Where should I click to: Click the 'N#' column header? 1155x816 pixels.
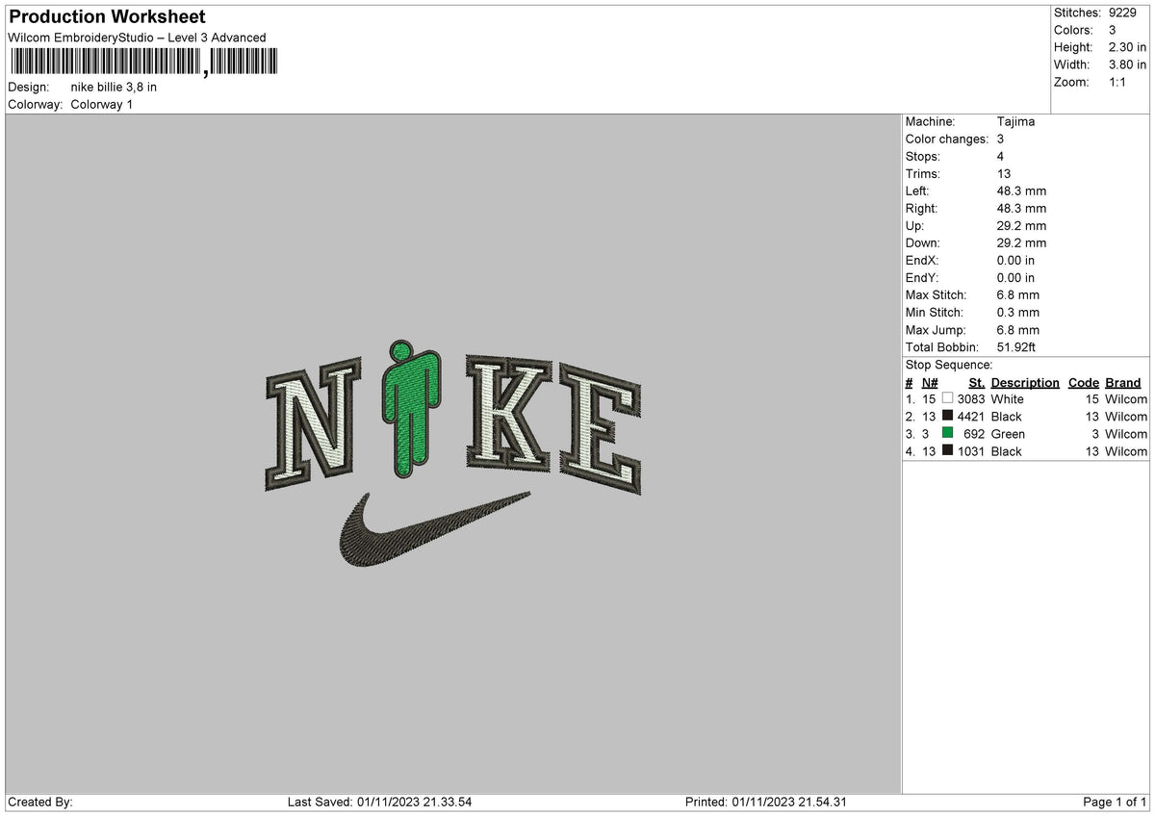pos(930,382)
